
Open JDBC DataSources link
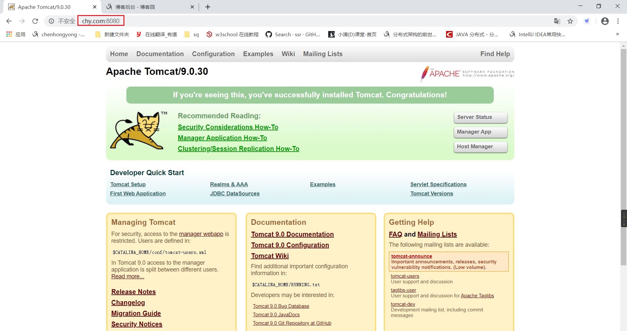[x=235, y=193]
